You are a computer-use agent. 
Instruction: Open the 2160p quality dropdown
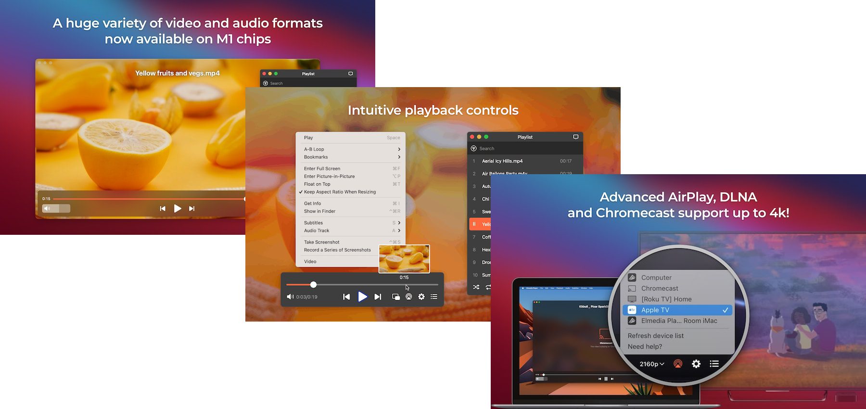pyautogui.click(x=651, y=364)
